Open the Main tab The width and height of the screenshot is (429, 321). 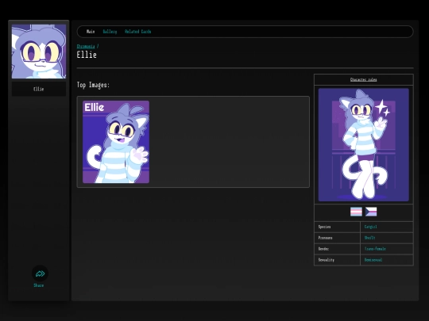(91, 32)
